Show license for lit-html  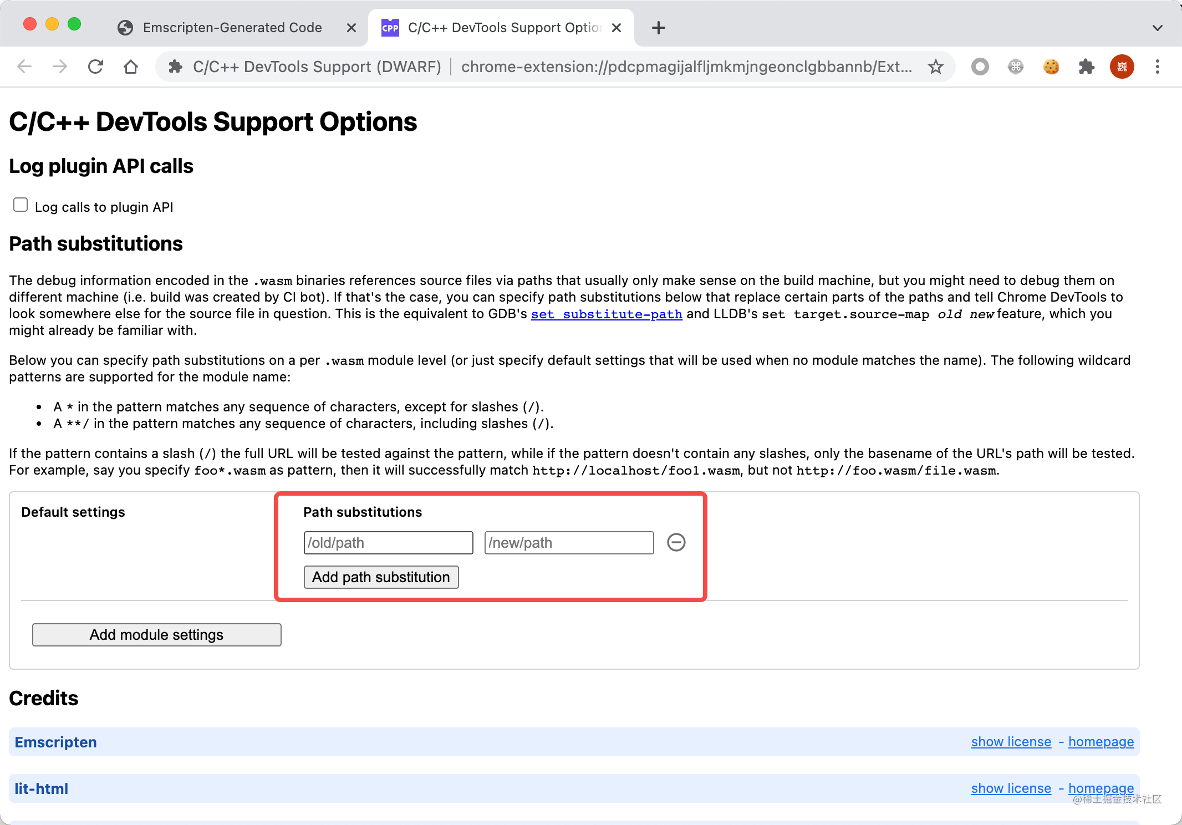(1011, 788)
